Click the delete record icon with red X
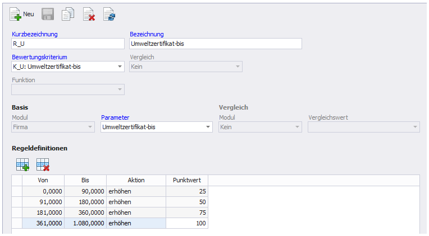429x236 pixels. [x=89, y=14]
